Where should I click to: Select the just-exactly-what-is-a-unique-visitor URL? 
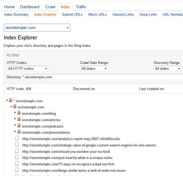click(67, 158)
